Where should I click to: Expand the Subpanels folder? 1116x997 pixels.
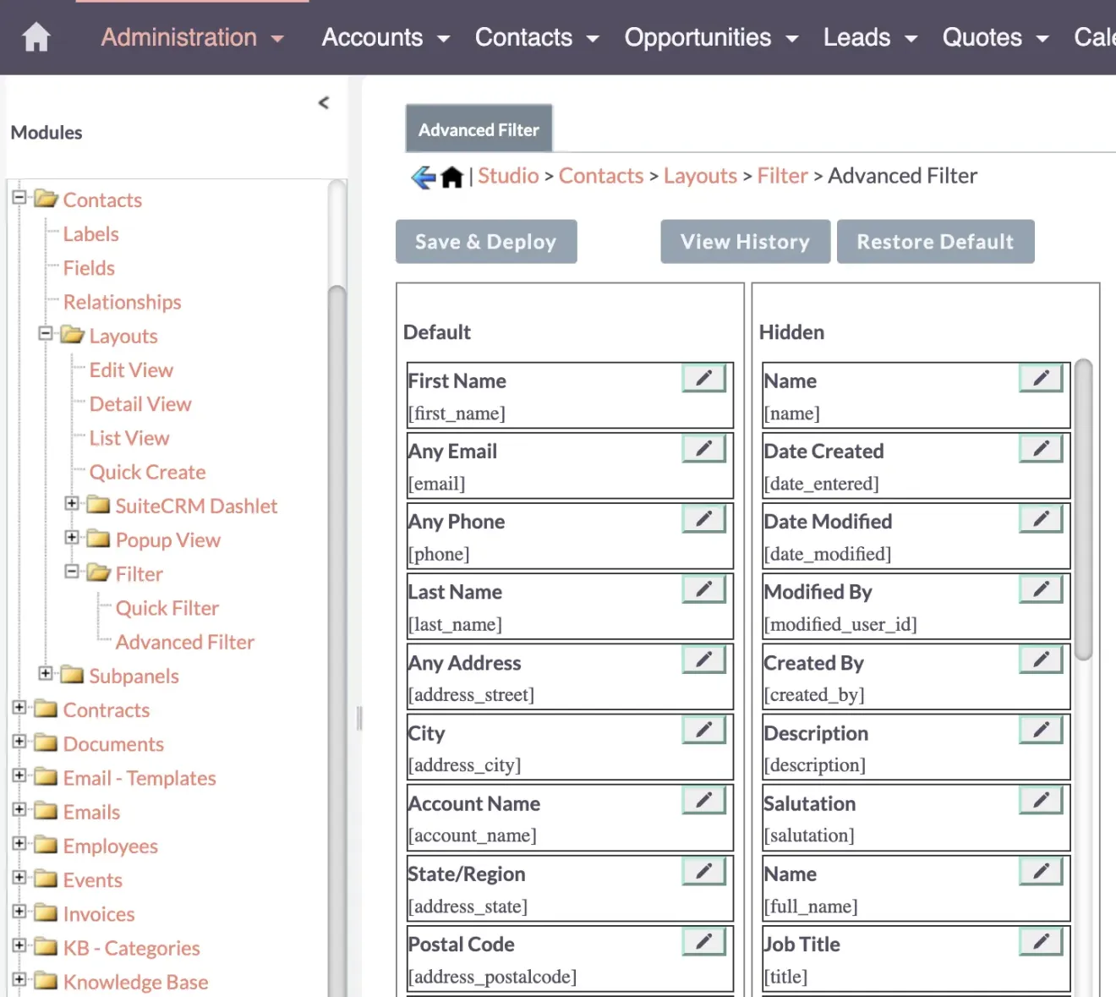[46, 674]
